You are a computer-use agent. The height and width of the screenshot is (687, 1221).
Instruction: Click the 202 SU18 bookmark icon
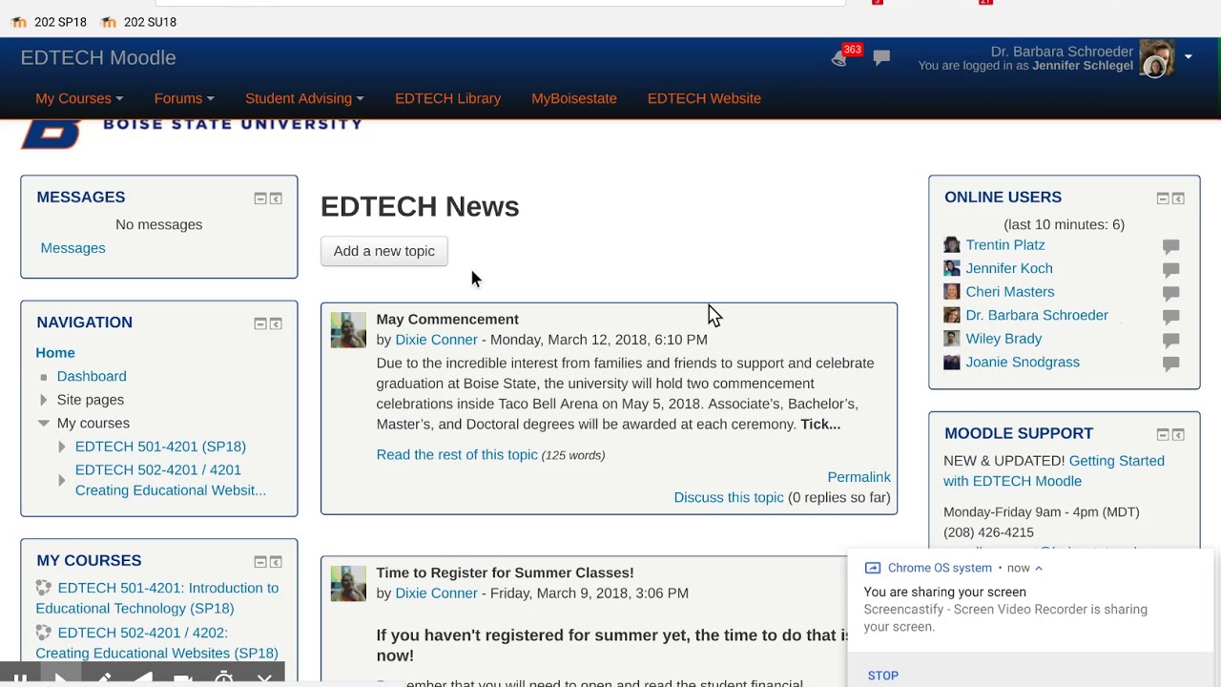[x=109, y=22]
